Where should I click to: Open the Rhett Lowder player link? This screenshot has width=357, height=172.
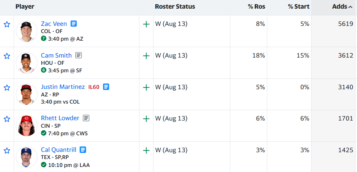pyautogui.click(x=60, y=118)
